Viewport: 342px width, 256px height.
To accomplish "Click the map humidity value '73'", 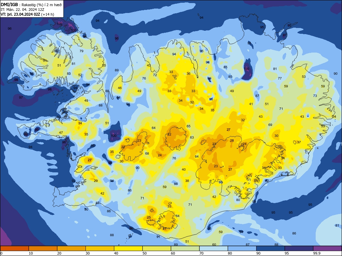I will click(315, 96).
